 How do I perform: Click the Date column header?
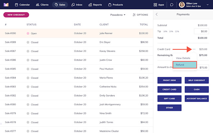(x=77, y=25)
